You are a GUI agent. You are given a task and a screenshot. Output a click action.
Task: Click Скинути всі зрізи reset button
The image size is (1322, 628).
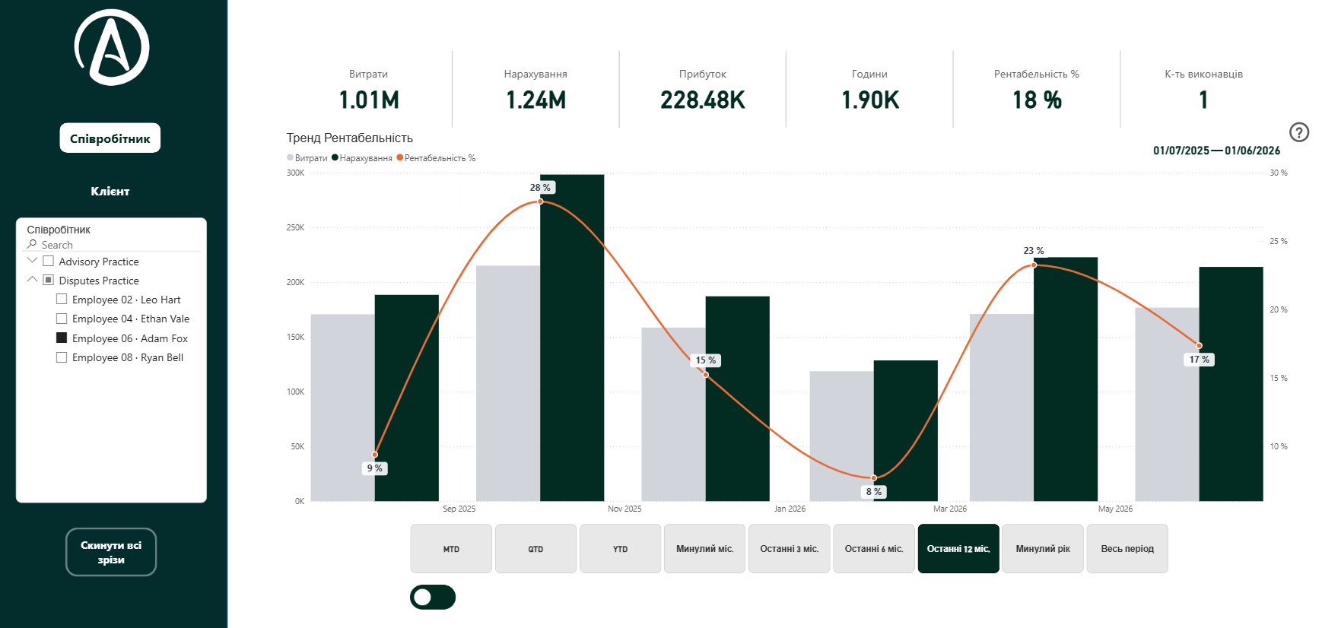point(111,552)
